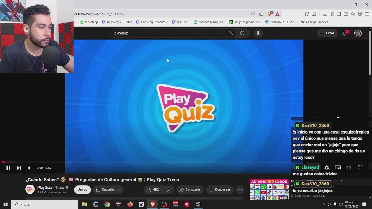Toggle browser sidebar panel

pyautogui.click(x=339, y=14)
